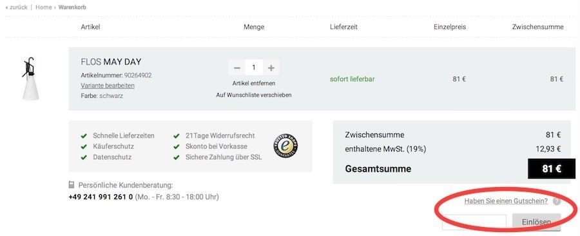The width and height of the screenshot is (580, 236).
Task: Click the checkmark beside Sichere Zahlung über SSL
Action: [x=177, y=157]
